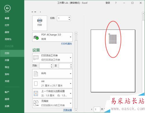145x113 pixels.
Task: Go back using the circled arrow
Action: (8, 8)
